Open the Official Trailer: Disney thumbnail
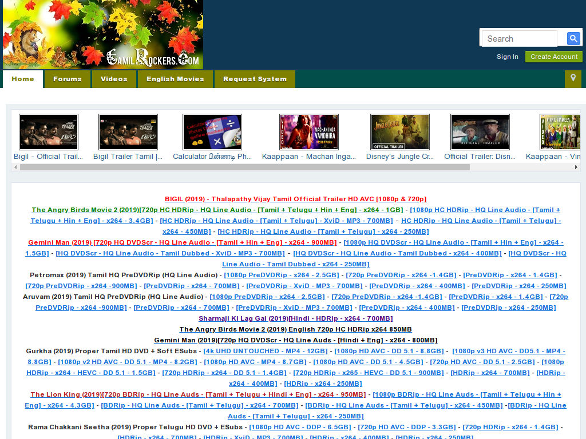 [480, 132]
